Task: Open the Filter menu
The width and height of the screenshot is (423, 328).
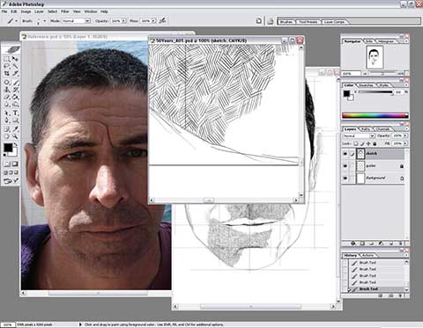Action: 65,11
